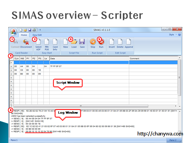Click the row header of the B0 row

click(x=12, y=74)
